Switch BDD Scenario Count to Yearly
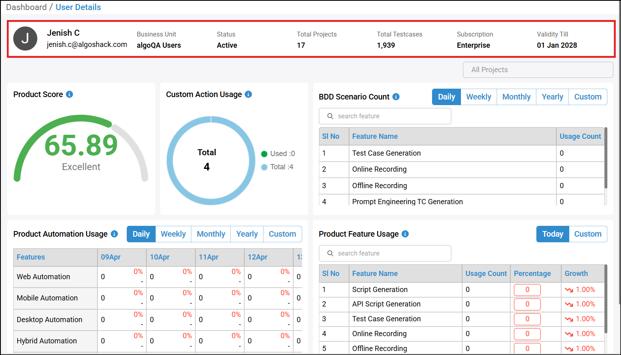 (x=552, y=97)
